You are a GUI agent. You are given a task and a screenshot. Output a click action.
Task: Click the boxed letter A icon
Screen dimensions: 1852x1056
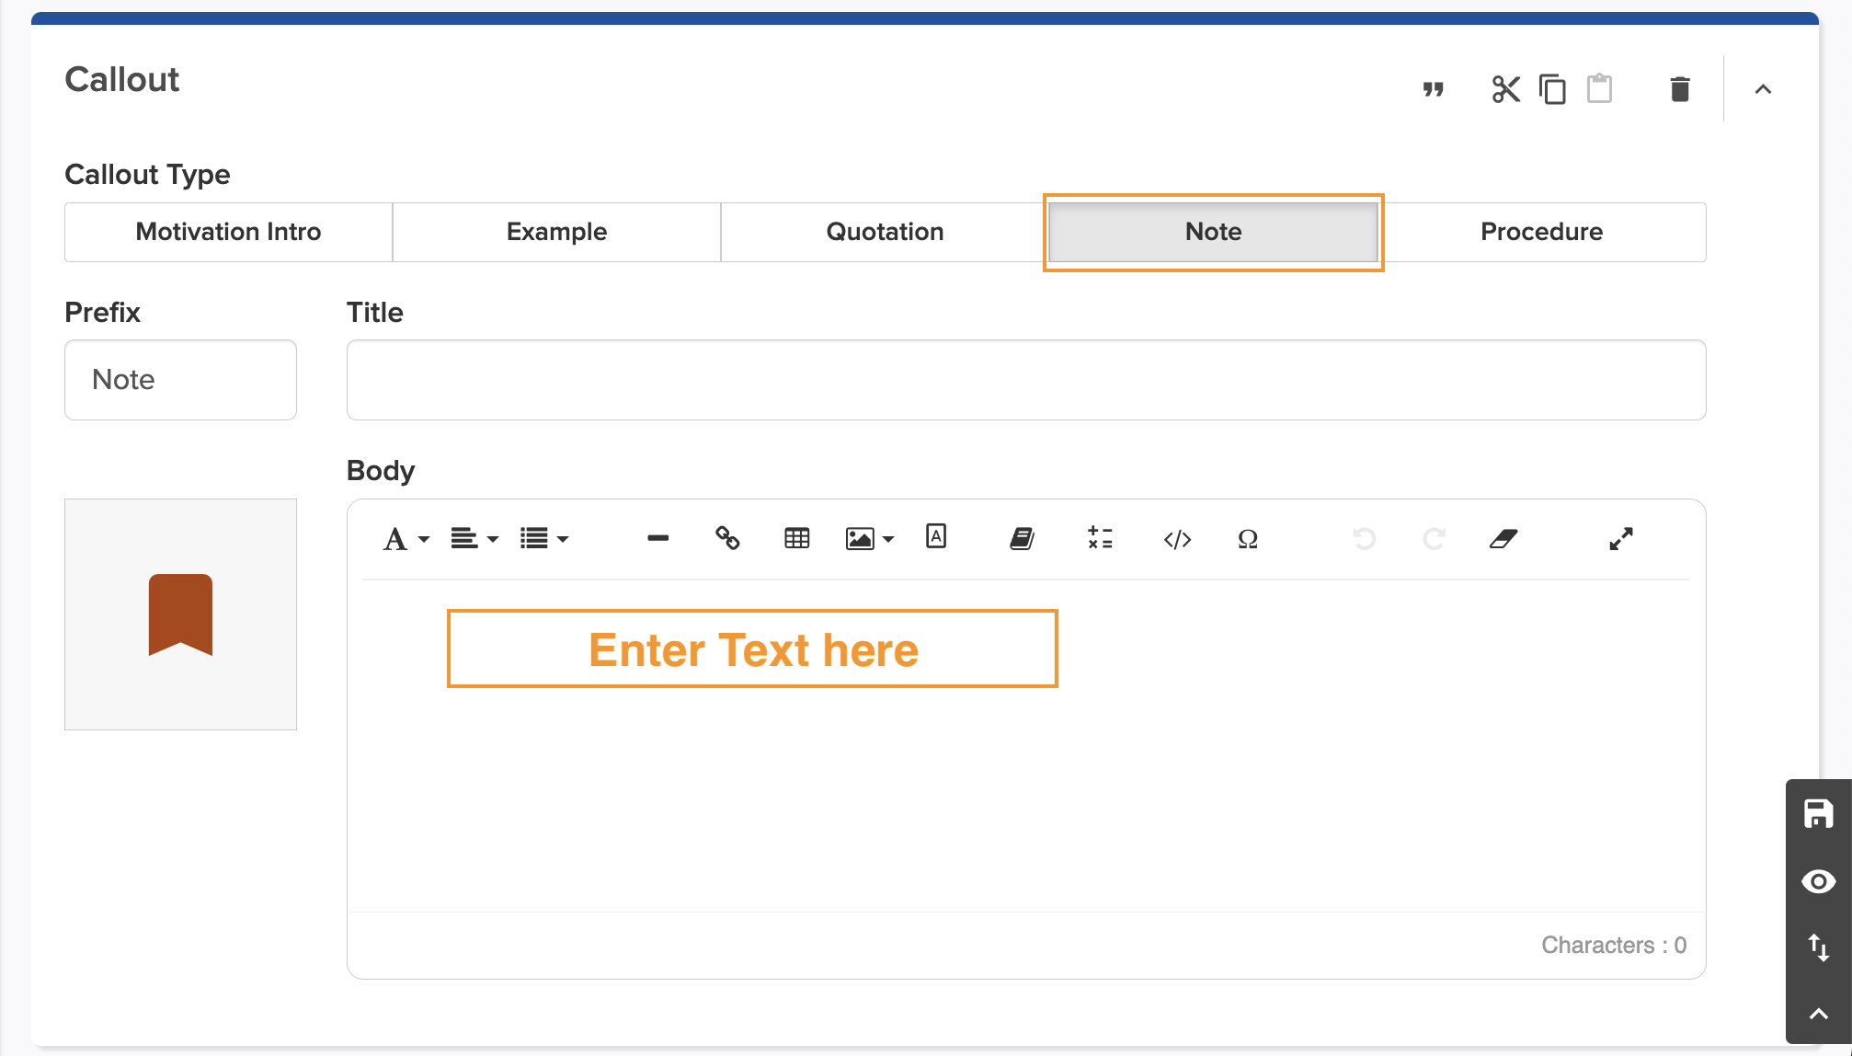(x=936, y=536)
